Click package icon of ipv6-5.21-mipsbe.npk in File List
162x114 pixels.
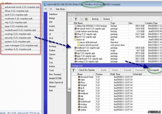tap(76, 37)
